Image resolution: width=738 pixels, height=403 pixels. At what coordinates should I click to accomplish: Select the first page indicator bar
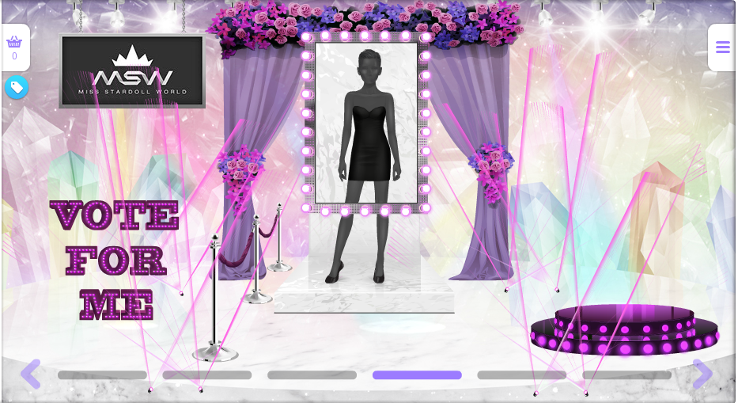pyautogui.click(x=102, y=375)
